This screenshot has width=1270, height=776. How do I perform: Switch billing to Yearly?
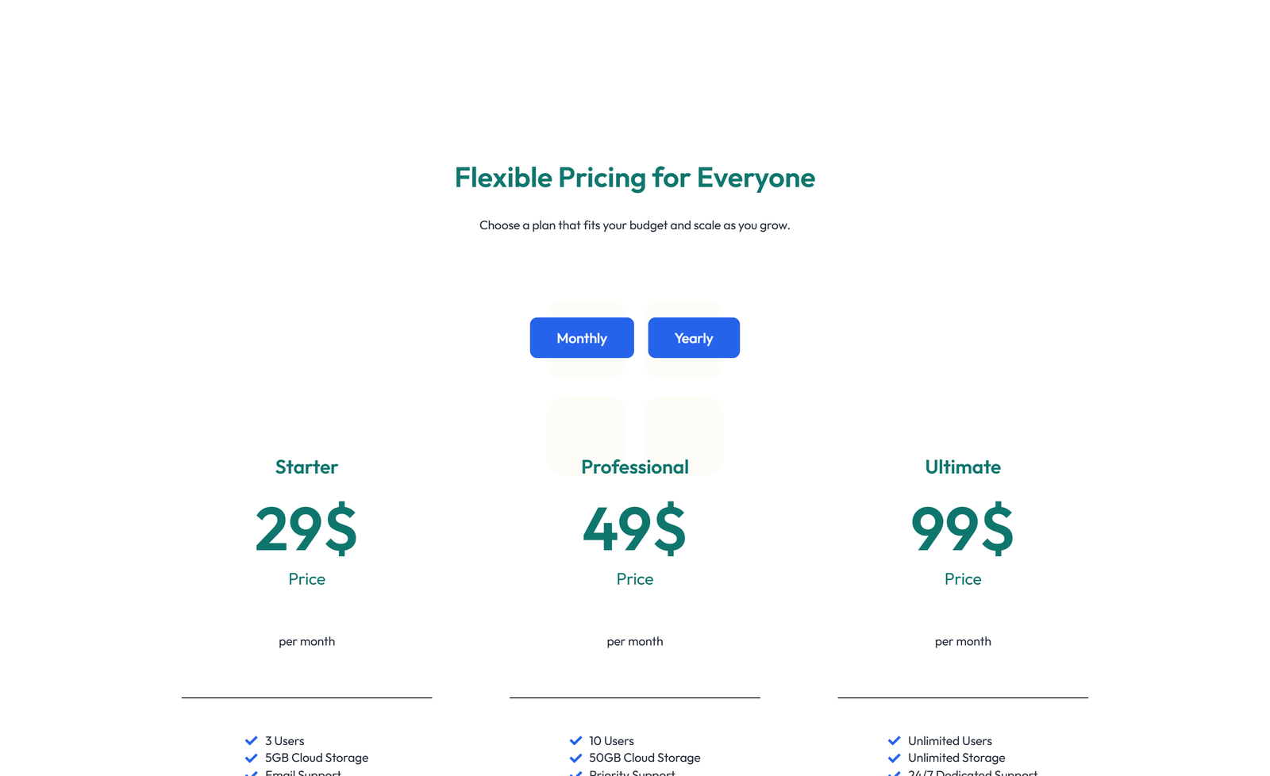[693, 337]
